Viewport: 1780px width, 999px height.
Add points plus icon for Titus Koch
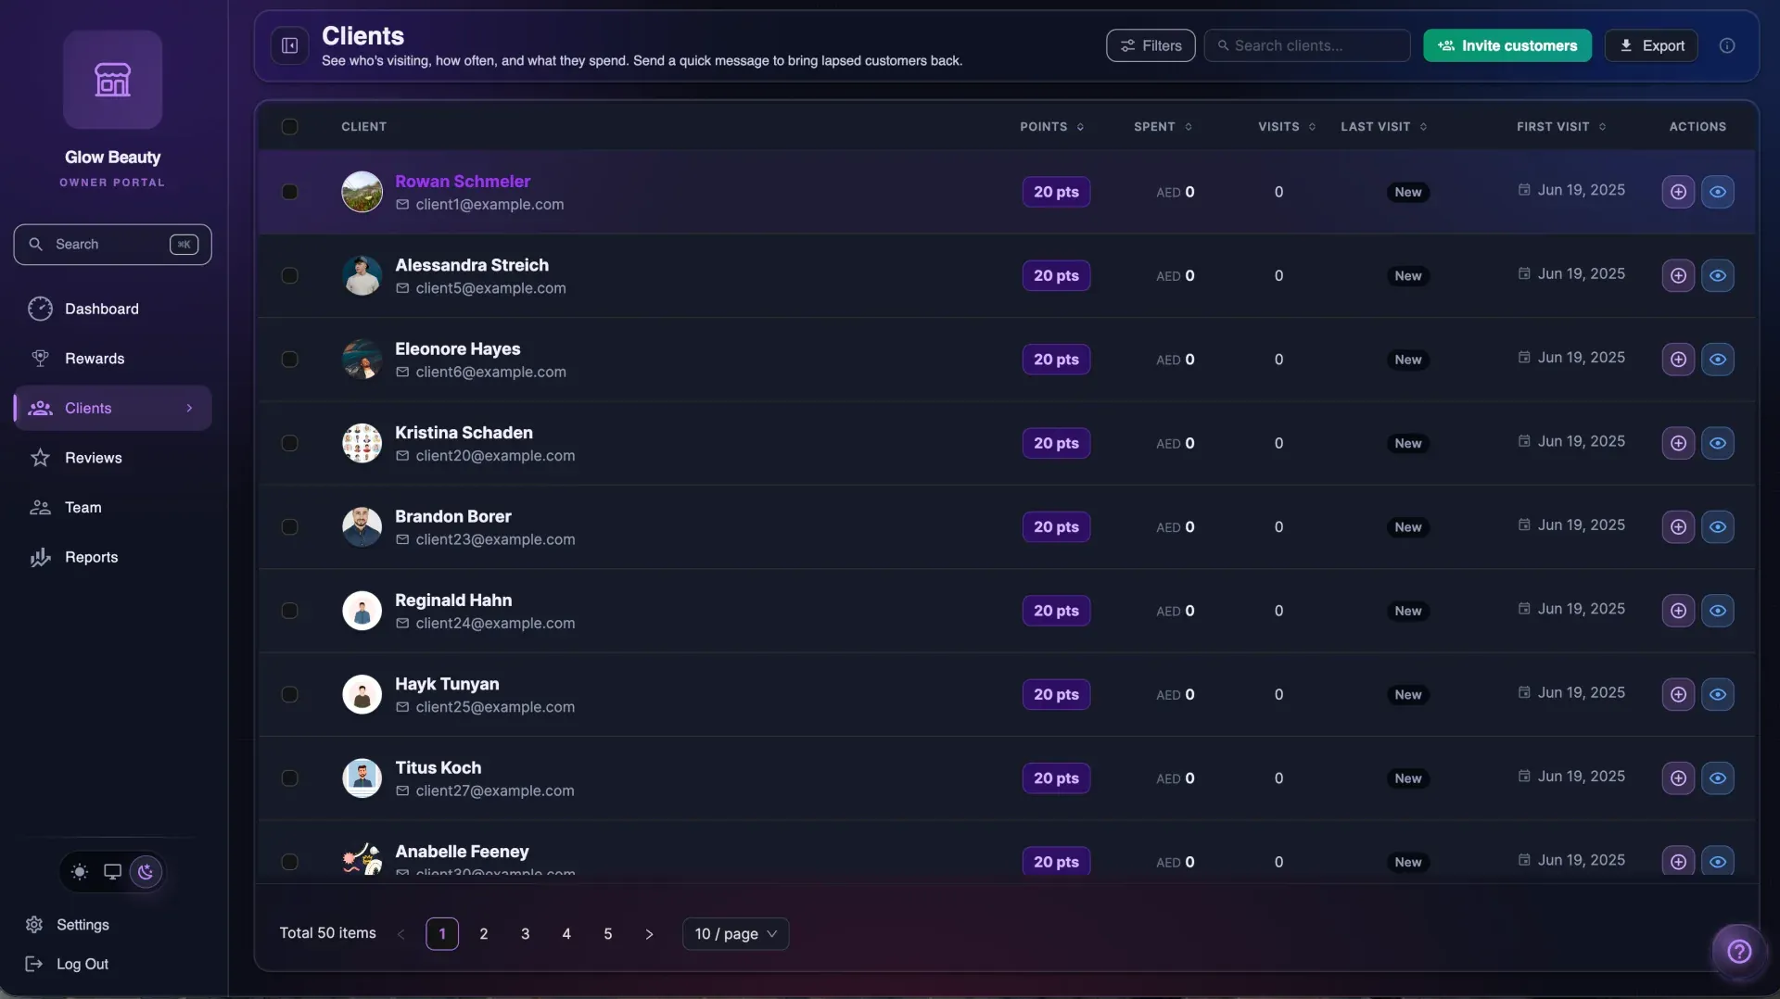click(x=1678, y=778)
